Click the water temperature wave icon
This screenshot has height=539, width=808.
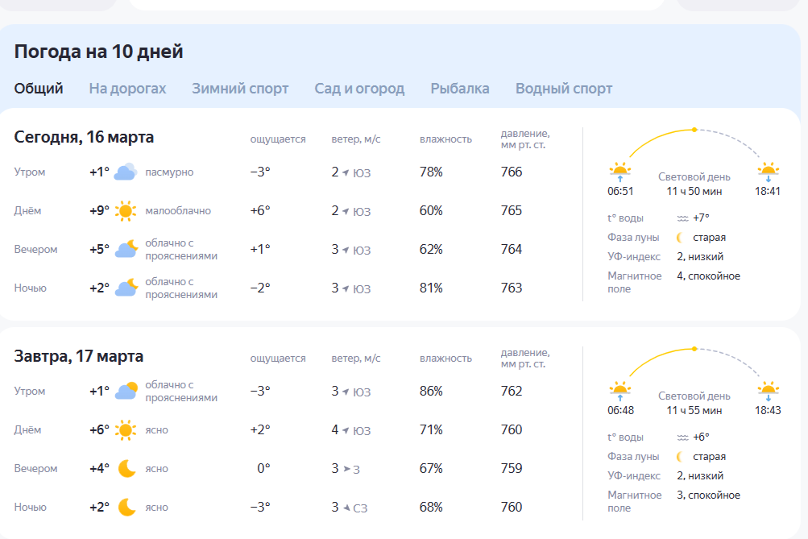coord(684,216)
